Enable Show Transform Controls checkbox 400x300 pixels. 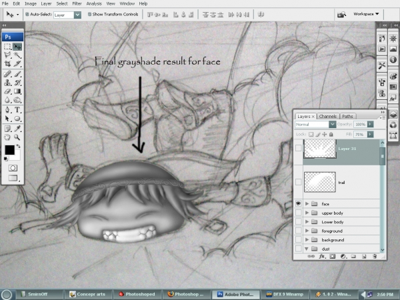(x=89, y=14)
